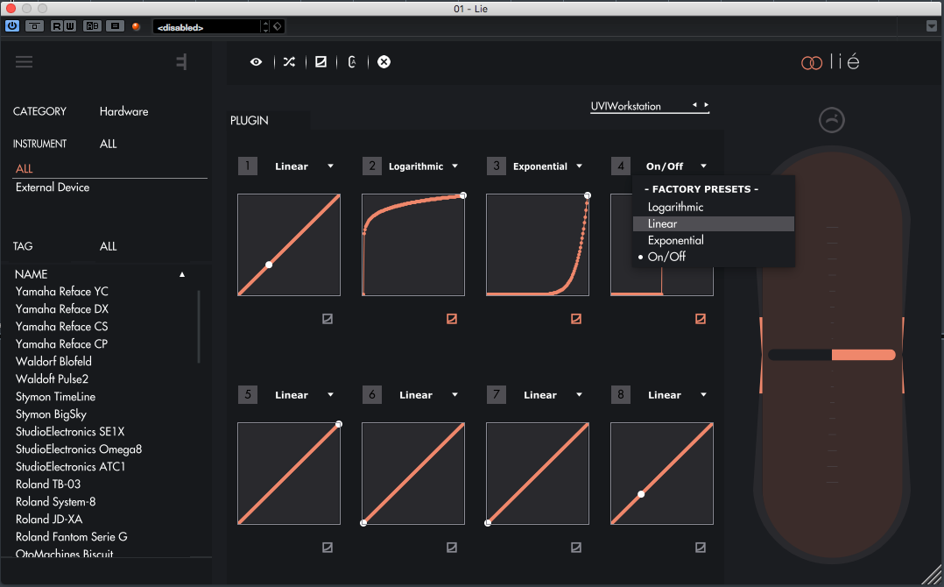Select the External Device instrument filter
Image resolution: width=944 pixels, height=587 pixels.
point(53,187)
